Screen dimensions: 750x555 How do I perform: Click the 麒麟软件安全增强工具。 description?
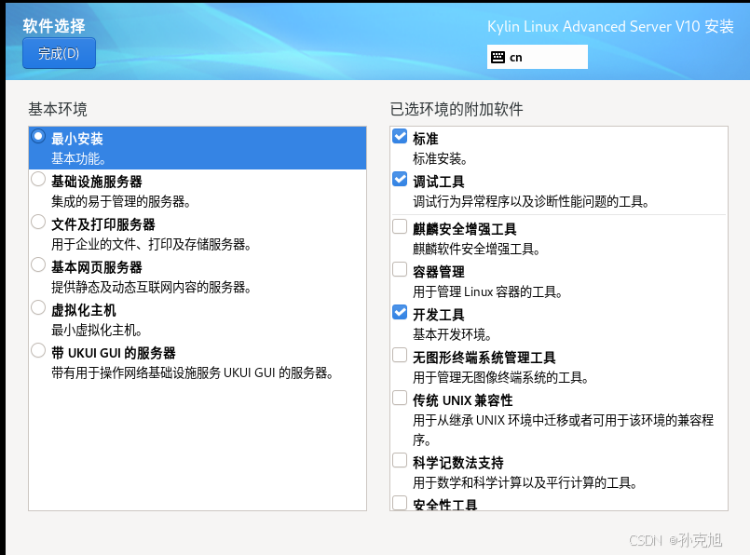(x=477, y=249)
